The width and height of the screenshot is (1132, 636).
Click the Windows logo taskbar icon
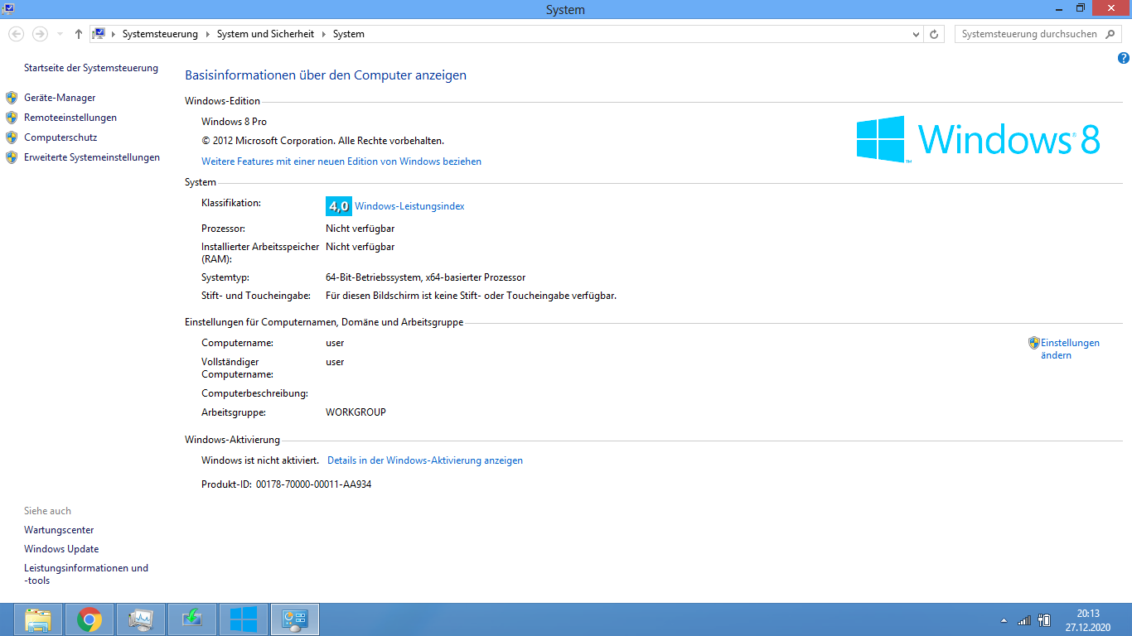(x=244, y=619)
